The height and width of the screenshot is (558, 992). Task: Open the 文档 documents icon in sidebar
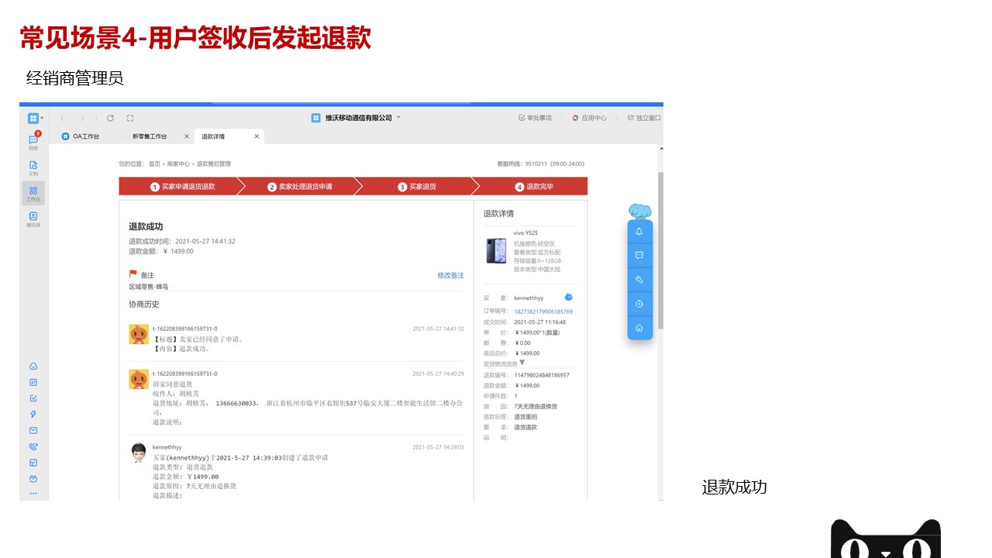point(33,166)
